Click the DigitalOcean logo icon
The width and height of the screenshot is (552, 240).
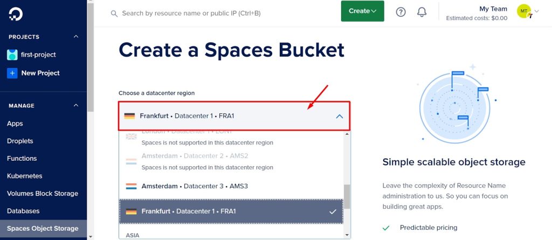point(16,15)
